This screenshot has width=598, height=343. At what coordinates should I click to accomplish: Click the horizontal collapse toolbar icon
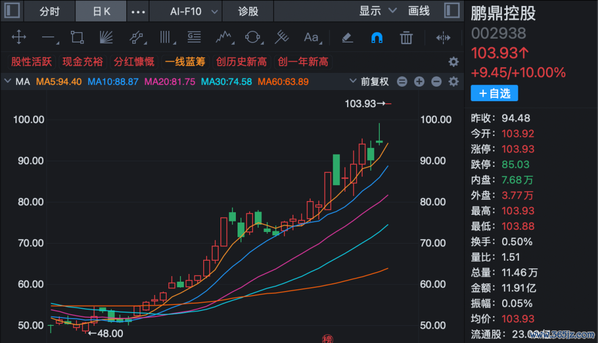click(x=443, y=38)
